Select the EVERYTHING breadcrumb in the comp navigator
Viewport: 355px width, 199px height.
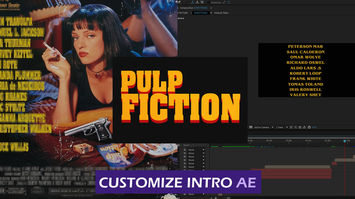[x=201, y=13]
